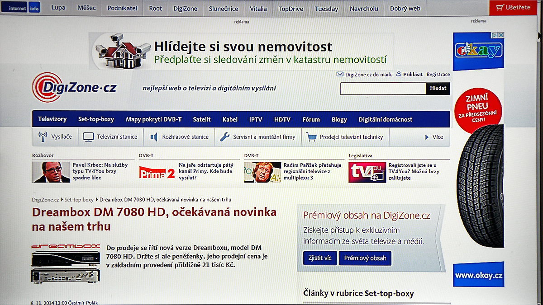Open article Radim Pařízek přetahuje regionální televize

313,172
